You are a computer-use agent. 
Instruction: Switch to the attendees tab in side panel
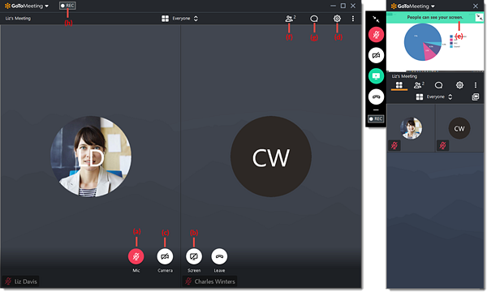pyautogui.click(x=419, y=85)
